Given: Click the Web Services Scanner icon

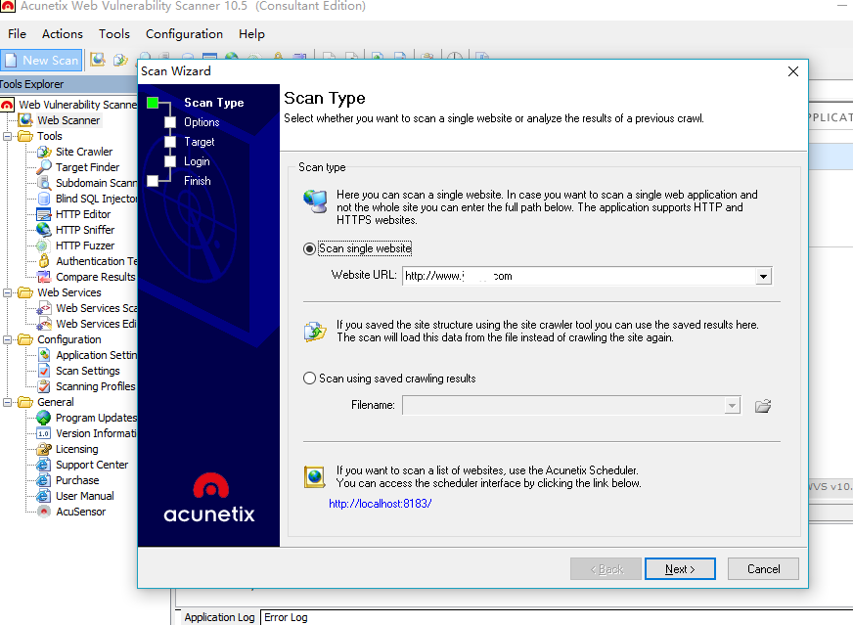Looking at the screenshot, I should click(44, 308).
